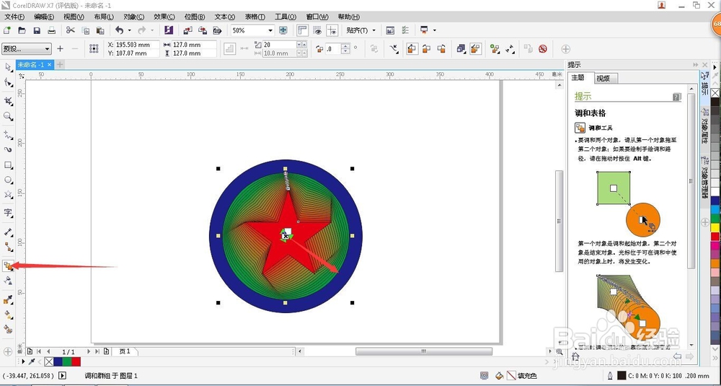Viewport: 721px width, 386px height.
Task: Toggle clockwise blend mode
Action: click(427, 49)
